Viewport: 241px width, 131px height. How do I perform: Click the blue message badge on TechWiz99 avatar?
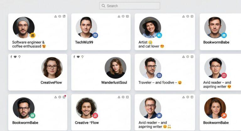coord(95,35)
